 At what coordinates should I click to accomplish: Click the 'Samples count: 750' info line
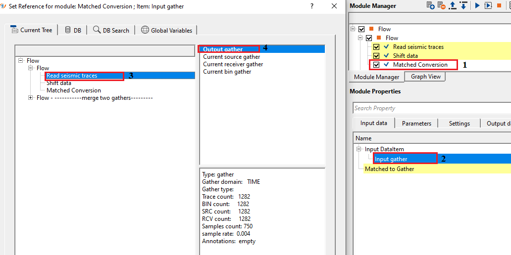click(227, 226)
